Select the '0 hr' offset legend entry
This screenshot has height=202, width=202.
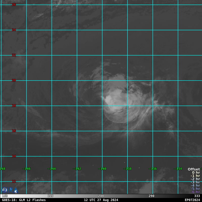click(196, 172)
